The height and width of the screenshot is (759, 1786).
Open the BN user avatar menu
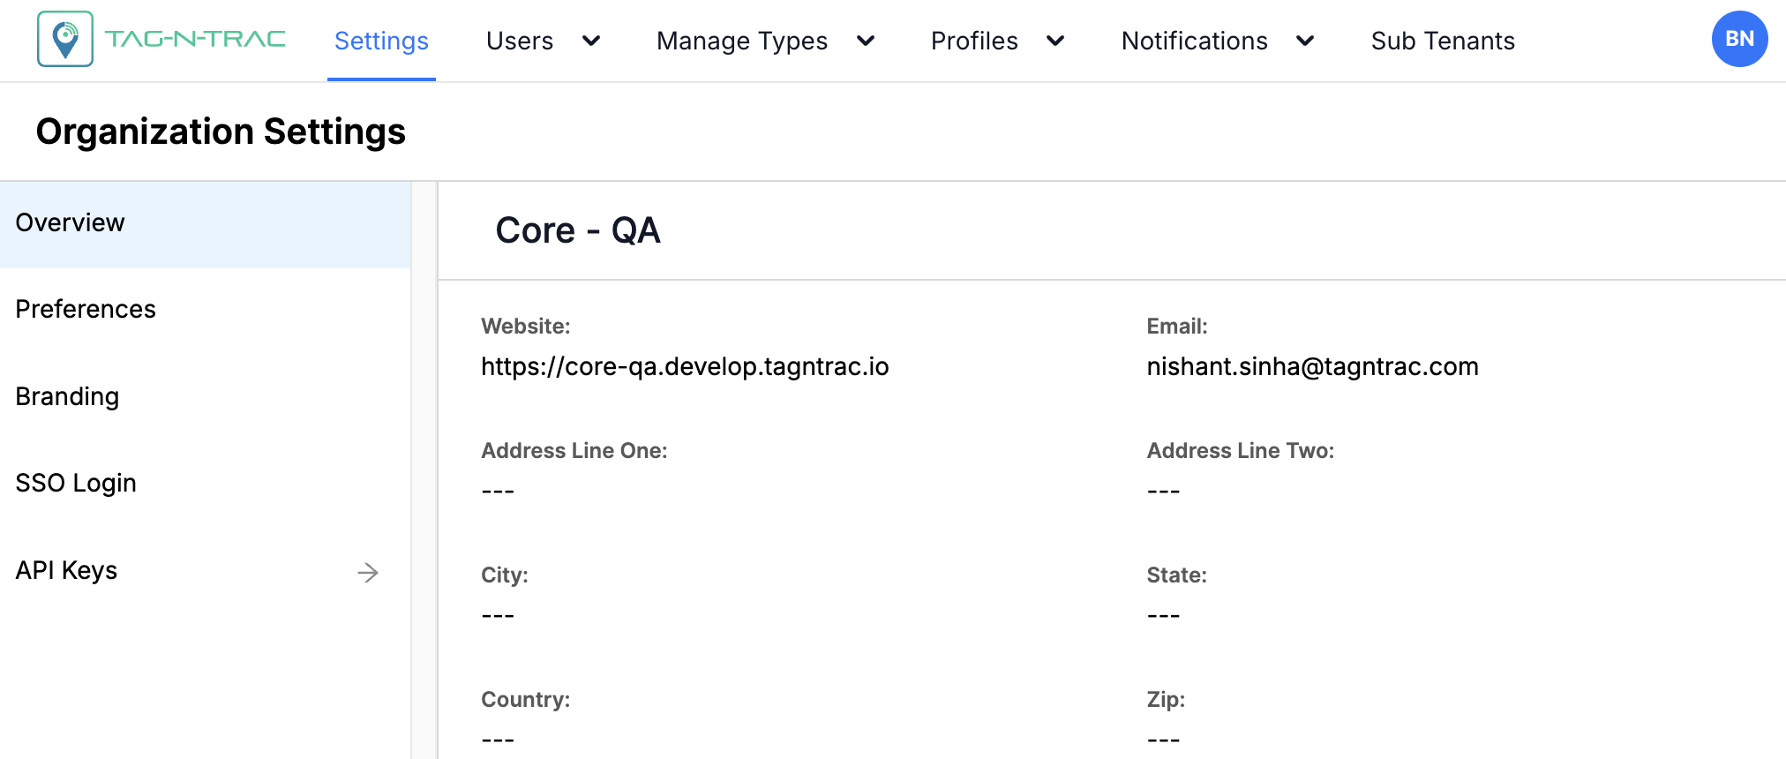(x=1738, y=40)
